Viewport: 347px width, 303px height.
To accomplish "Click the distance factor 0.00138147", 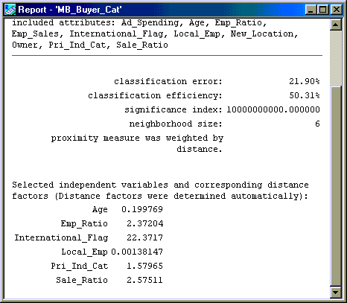I will tap(137, 252).
